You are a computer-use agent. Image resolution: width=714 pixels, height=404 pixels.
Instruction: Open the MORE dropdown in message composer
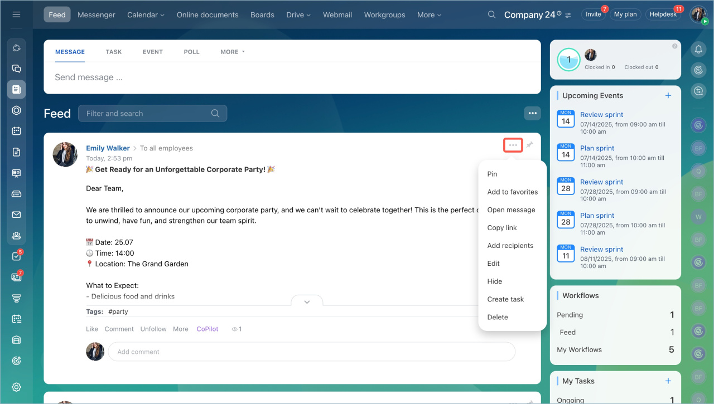pos(233,52)
